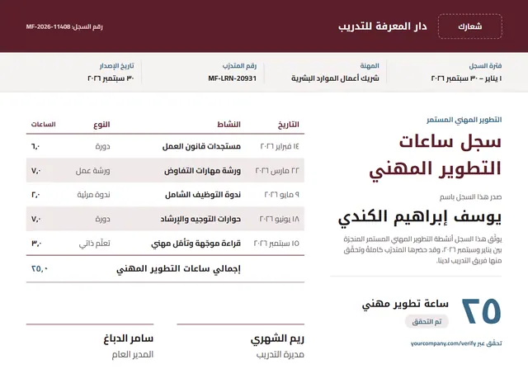Viewport: 528px width, 374px height.
Task: Click the التاريخ column header
Action: pos(288,125)
